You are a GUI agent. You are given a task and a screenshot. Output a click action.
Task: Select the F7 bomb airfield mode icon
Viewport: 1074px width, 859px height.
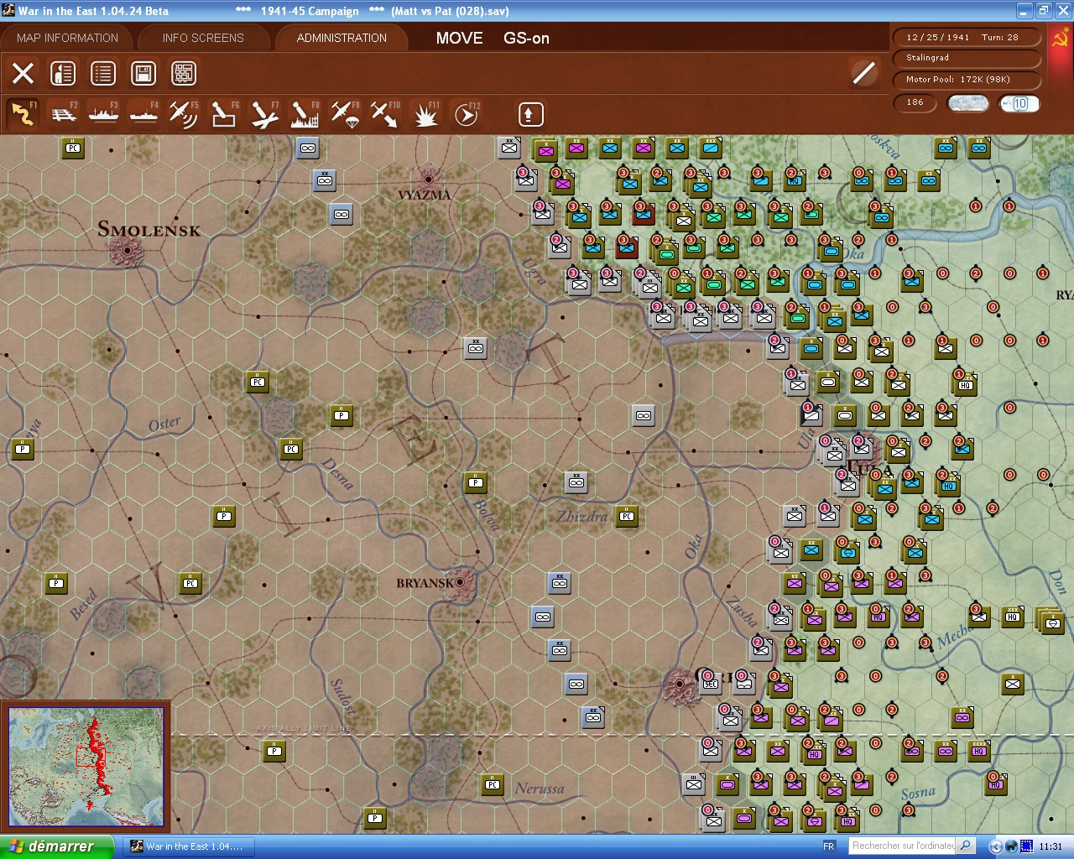(x=264, y=113)
